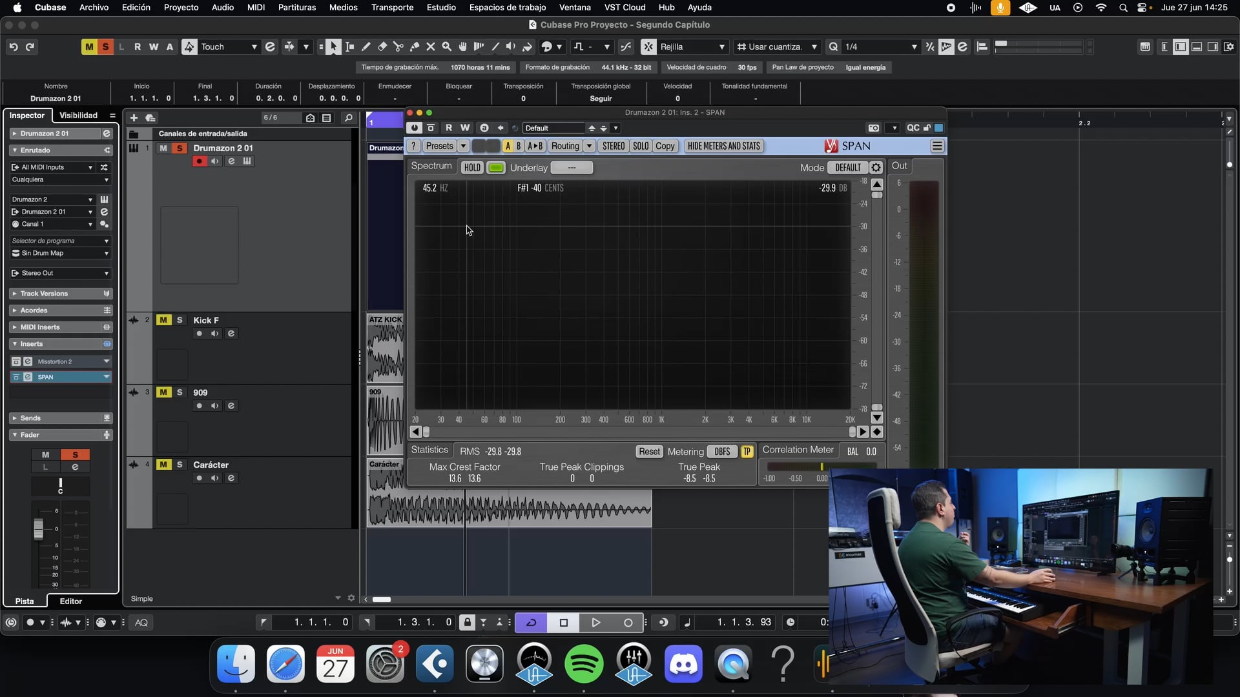Click the inspector channel volume fader
This screenshot has width=1240, height=697.
[x=38, y=529]
